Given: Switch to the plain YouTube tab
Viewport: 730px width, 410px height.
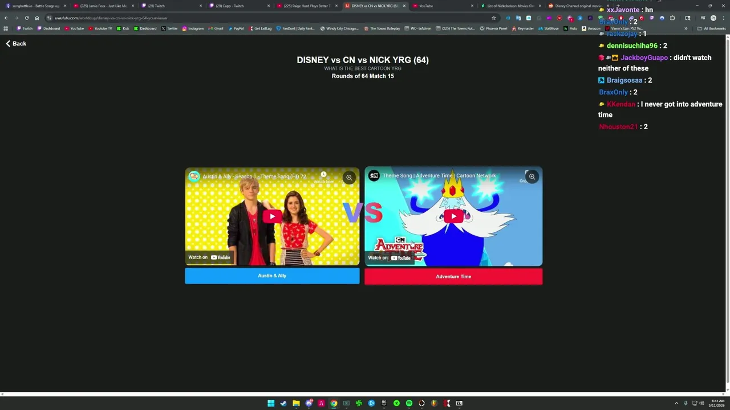Looking at the screenshot, I should [442, 6].
